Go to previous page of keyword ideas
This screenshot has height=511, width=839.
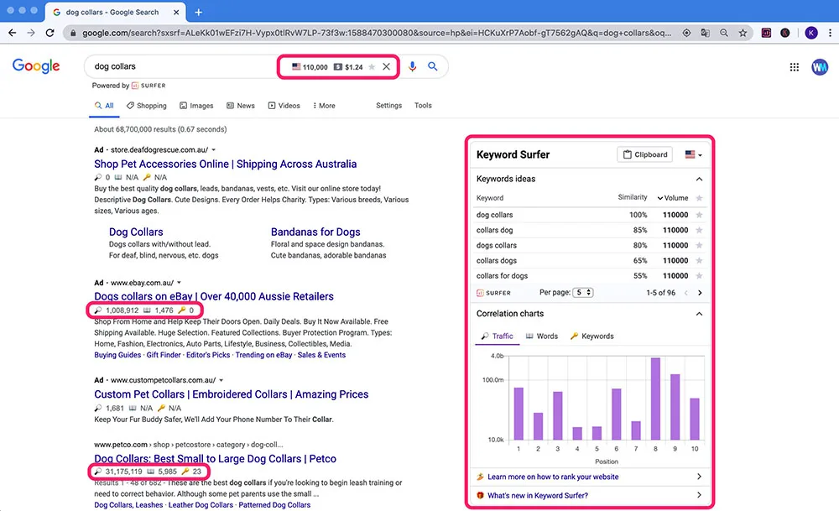coord(686,293)
